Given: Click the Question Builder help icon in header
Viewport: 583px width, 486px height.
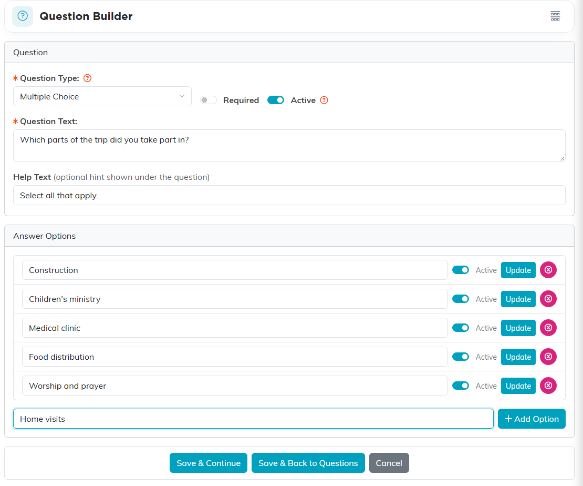Looking at the screenshot, I should point(22,16).
